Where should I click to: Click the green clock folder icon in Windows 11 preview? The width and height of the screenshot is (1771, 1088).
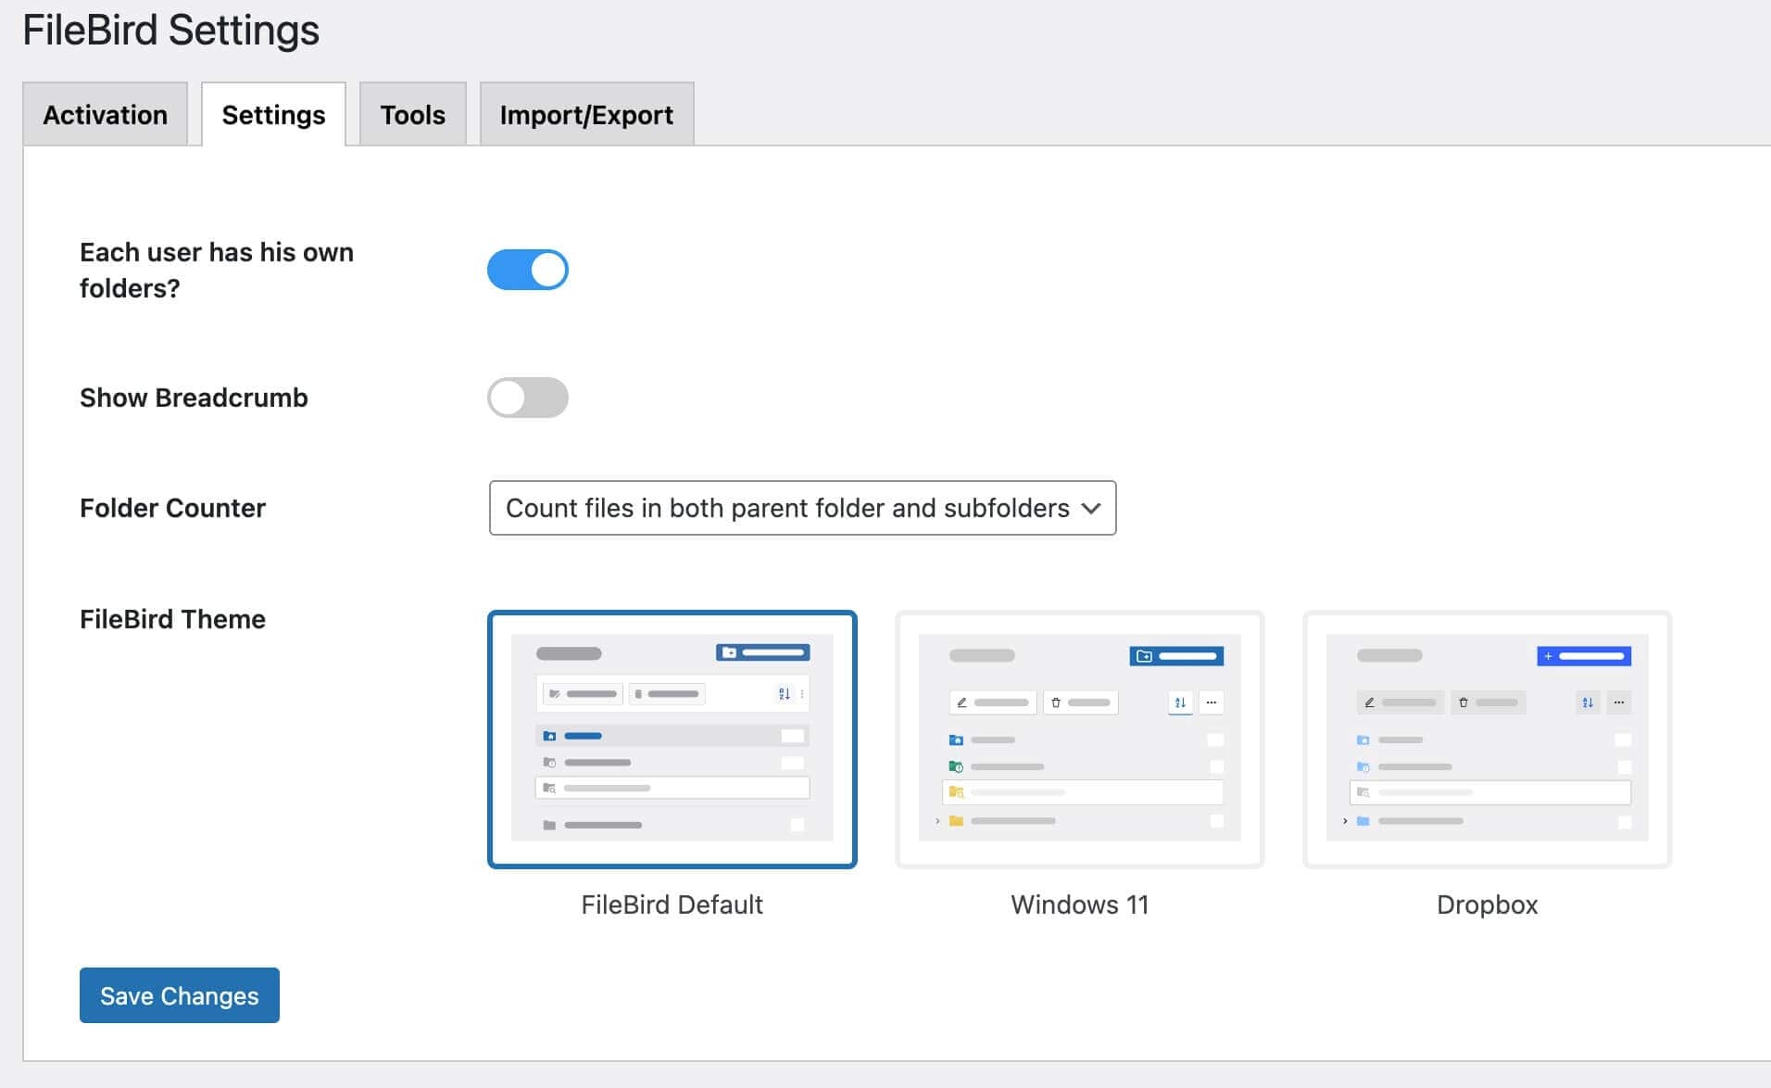pos(957,766)
